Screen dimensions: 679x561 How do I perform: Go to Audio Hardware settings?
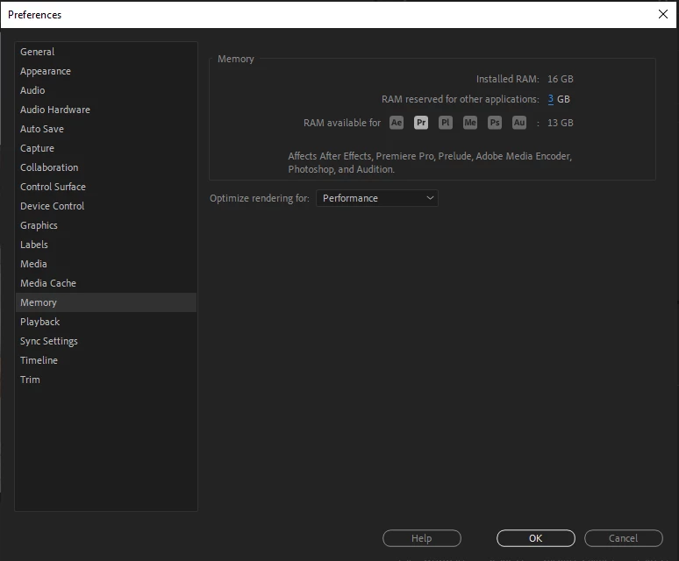106,110
